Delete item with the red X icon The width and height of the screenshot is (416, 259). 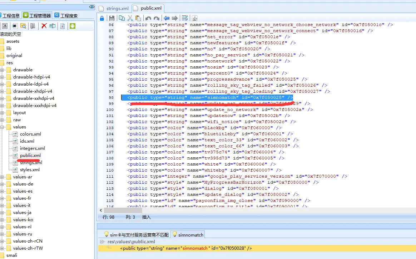point(44,26)
